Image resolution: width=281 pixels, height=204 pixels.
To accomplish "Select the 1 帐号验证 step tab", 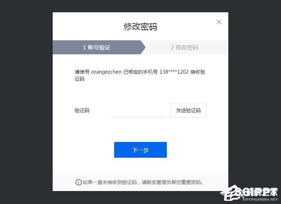I will coord(97,47).
